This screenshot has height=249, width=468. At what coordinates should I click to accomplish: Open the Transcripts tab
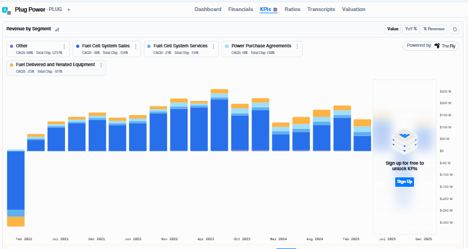(321, 9)
